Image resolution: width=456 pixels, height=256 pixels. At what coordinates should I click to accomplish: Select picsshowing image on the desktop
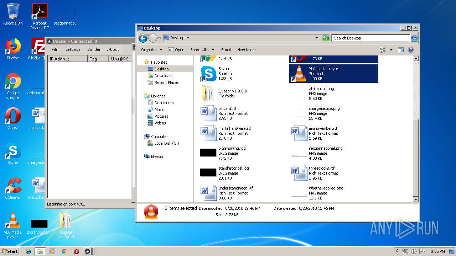(x=39, y=227)
